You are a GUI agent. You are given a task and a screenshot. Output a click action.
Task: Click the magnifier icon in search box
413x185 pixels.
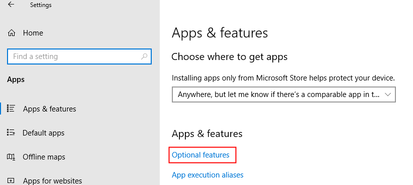(144, 56)
